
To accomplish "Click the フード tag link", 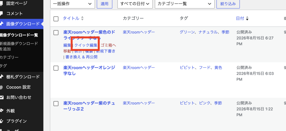I will coord(204,68).
